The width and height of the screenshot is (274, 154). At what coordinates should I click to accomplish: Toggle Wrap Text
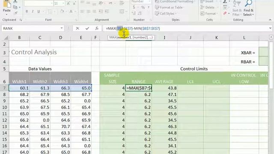click(122, 3)
